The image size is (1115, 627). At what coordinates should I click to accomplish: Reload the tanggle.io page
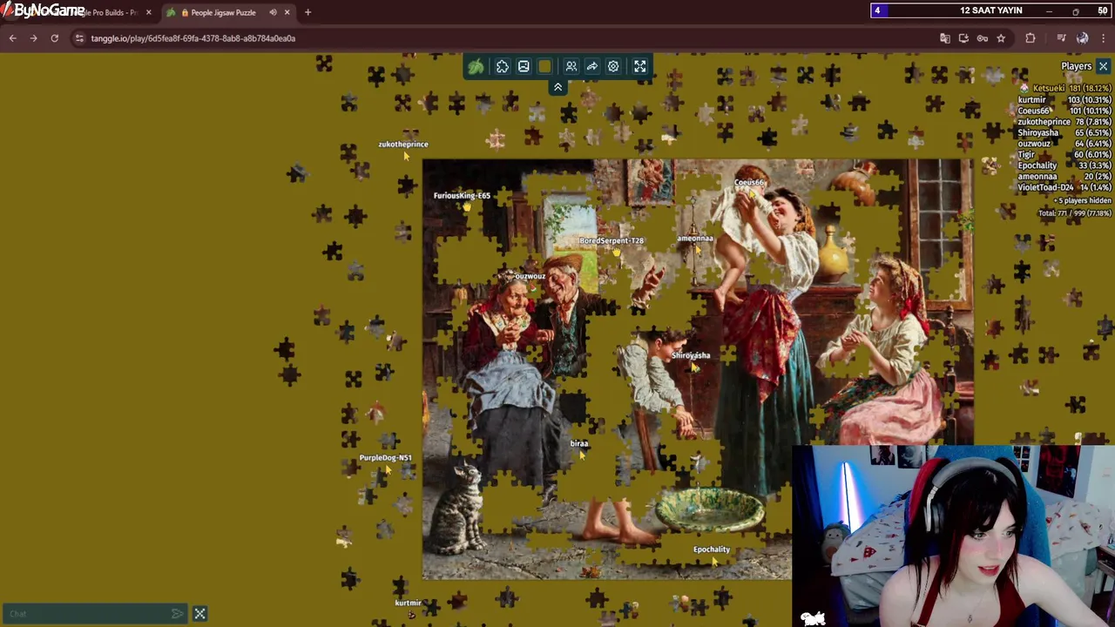[54, 38]
